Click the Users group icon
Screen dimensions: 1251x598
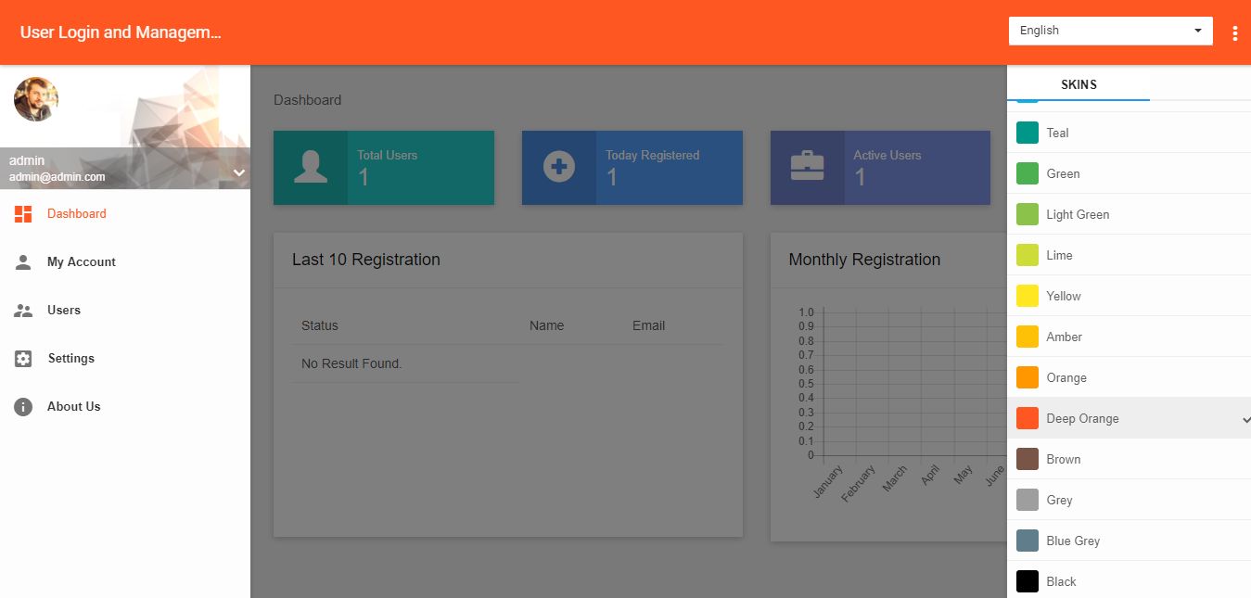23,311
